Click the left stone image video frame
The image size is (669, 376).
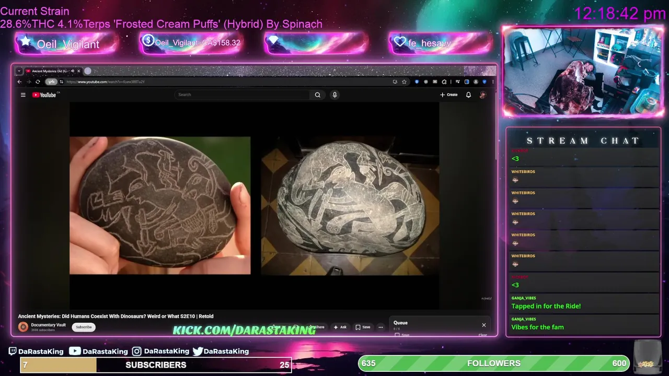(160, 205)
